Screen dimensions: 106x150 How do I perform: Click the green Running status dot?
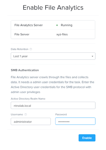[57, 25]
